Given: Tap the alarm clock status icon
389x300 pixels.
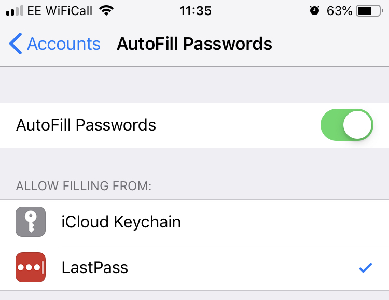Looking at the screenshot, I should (315, 11).
